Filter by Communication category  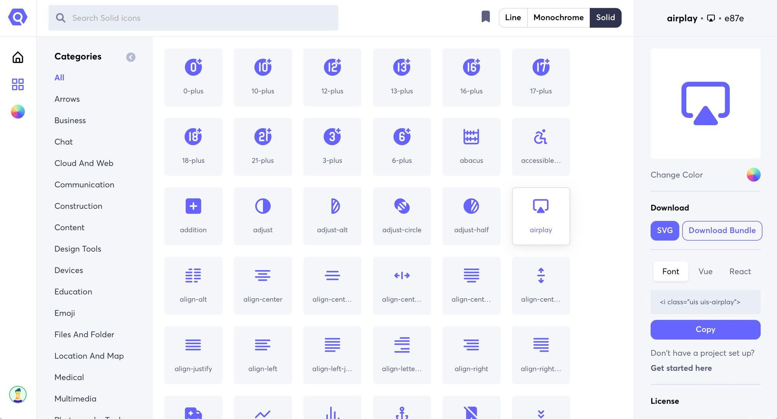84,185
